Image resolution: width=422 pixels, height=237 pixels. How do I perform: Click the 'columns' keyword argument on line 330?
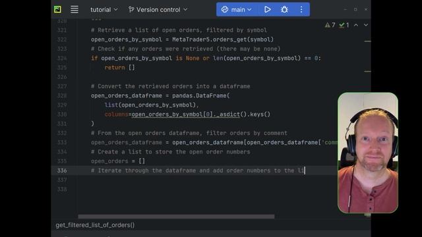click(116, 115)
